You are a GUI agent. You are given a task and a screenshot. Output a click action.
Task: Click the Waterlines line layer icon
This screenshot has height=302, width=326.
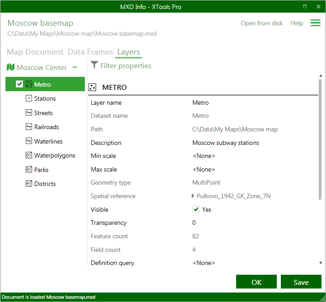point(29,141)
